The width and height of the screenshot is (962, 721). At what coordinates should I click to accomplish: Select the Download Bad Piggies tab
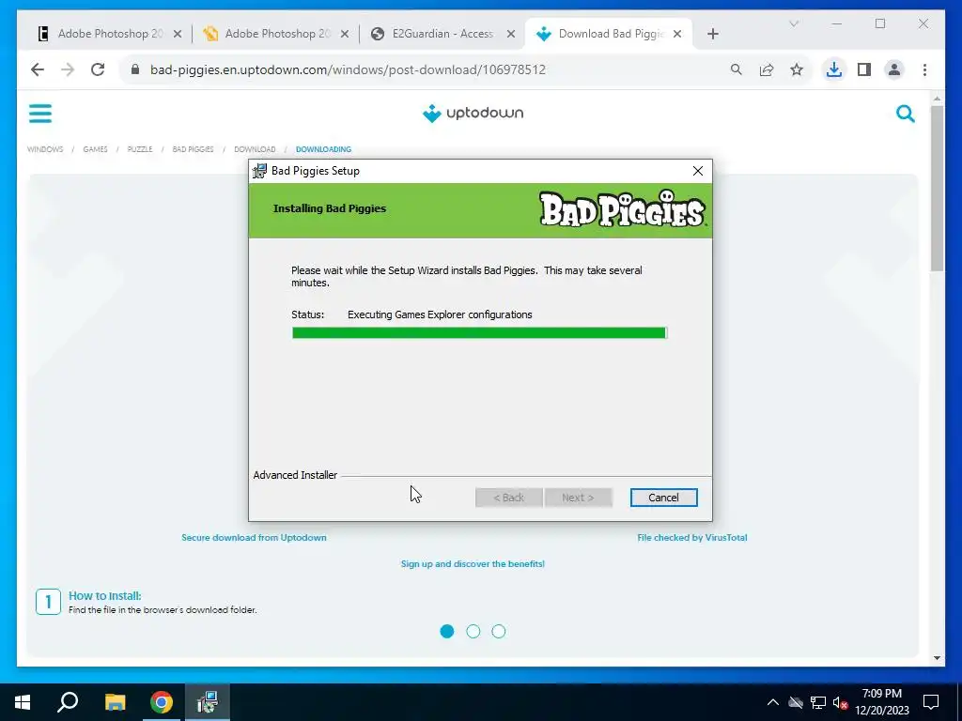click(x=609, y=34)
